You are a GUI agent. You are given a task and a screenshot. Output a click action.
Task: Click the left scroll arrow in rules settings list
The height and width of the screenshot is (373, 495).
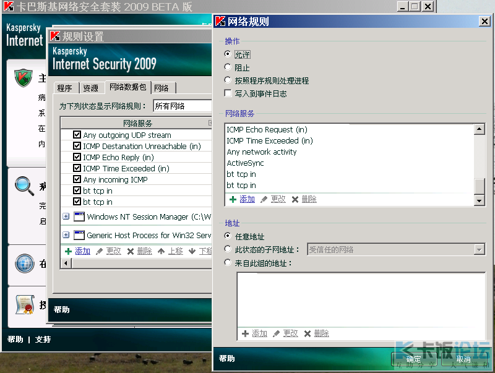[66, 263]
